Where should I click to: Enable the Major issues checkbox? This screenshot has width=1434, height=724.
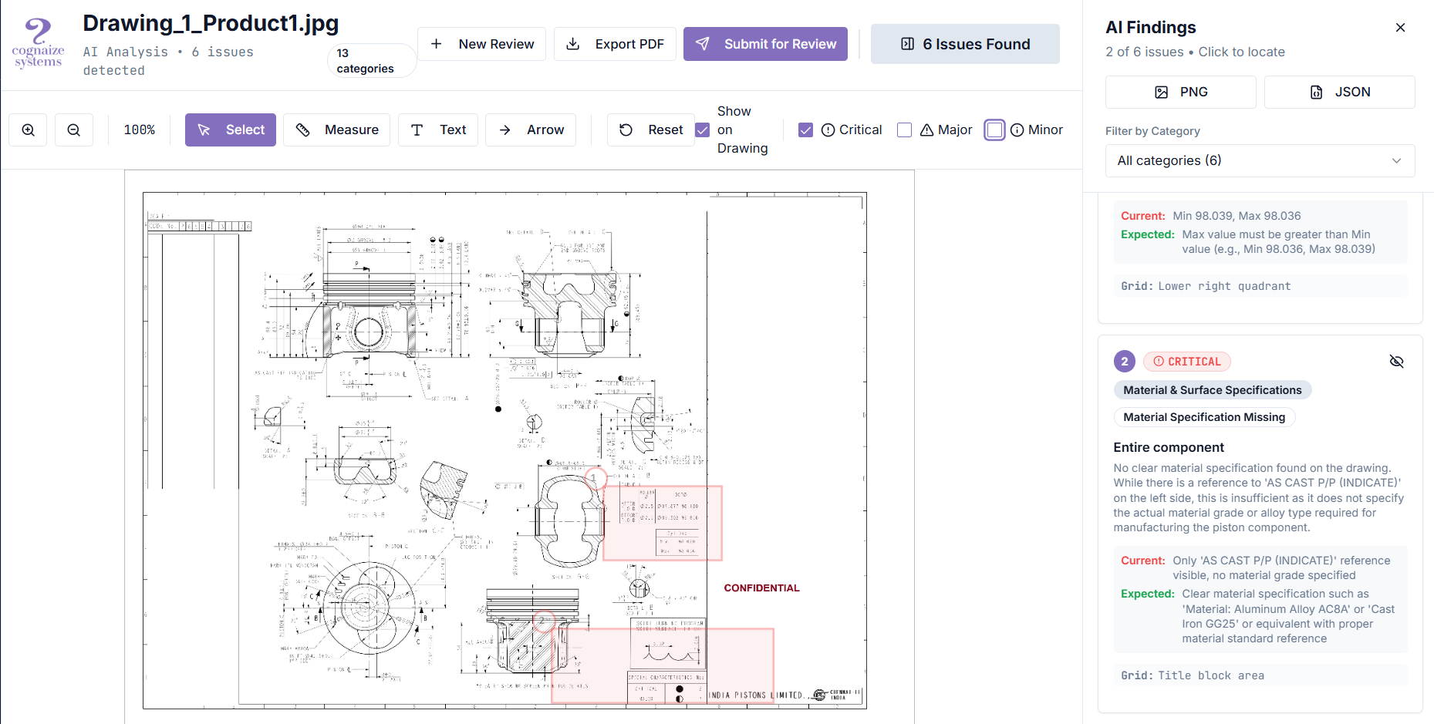[904, 130]
